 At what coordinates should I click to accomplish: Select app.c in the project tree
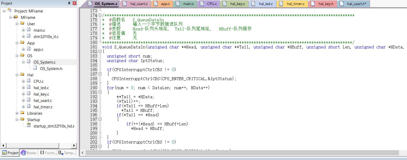[x=38, y=50]
